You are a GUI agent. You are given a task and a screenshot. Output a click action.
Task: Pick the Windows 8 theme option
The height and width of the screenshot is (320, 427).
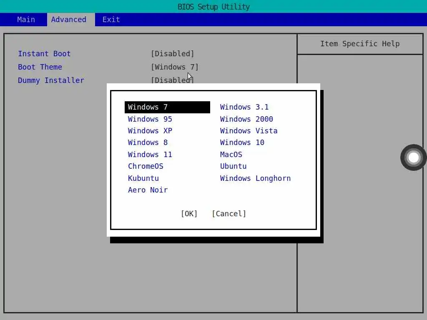(148, 142)
